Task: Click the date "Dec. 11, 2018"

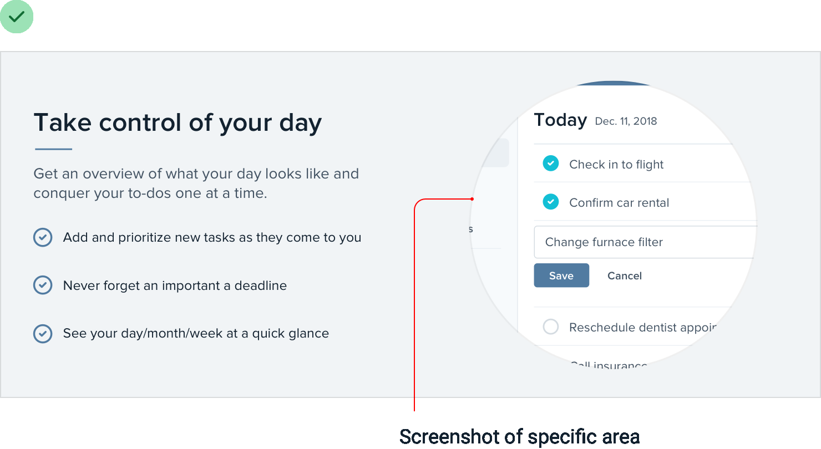Action: tap(626, 121)
